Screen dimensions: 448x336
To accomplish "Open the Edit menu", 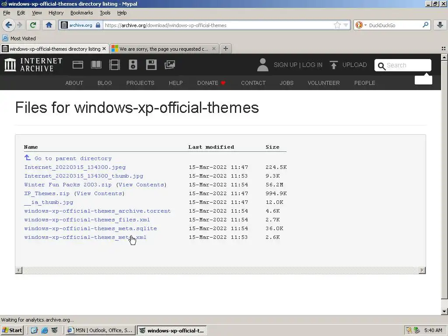I will (21, 13).
